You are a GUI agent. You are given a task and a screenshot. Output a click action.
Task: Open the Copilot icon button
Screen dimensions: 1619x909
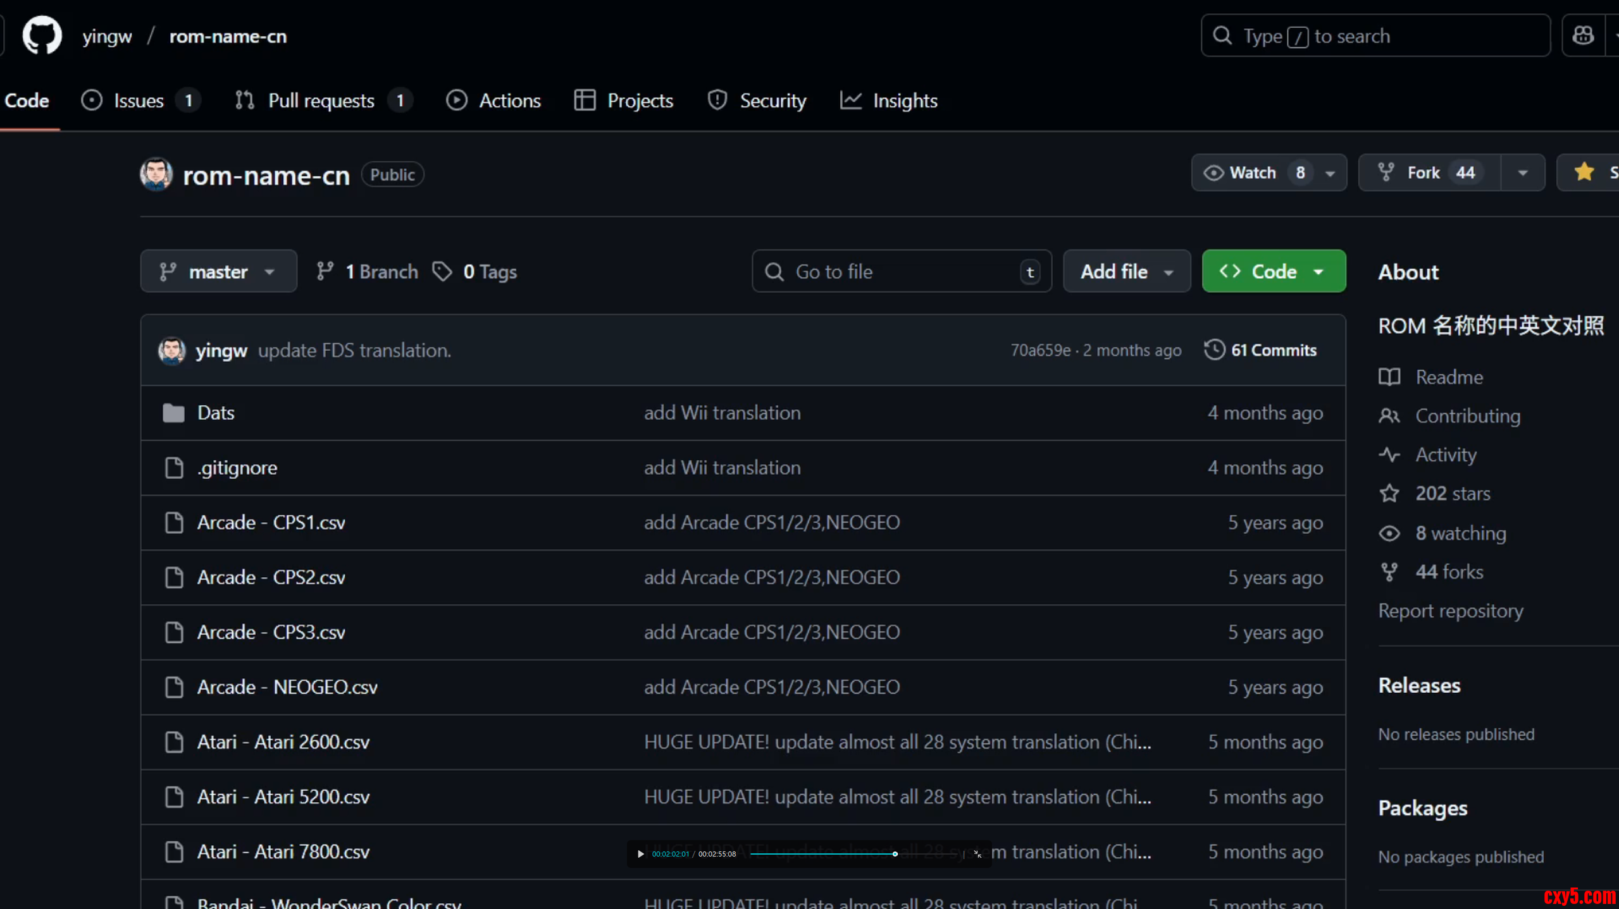pyautogui.click(x=1583, y=36)
